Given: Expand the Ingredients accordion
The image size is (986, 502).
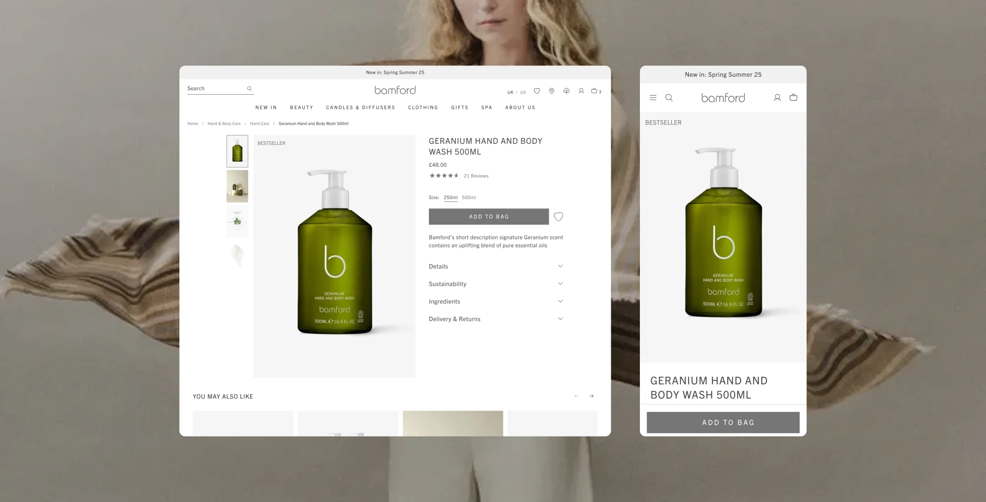Looking at the screenshot, I should click(496, 301).
